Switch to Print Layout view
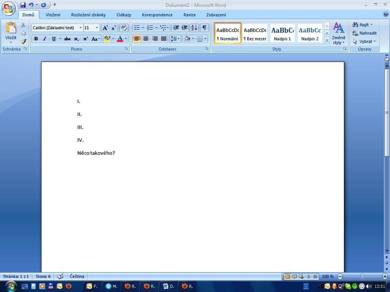The width and height of the screenshot is (390, 292). [x=287, y=276]
